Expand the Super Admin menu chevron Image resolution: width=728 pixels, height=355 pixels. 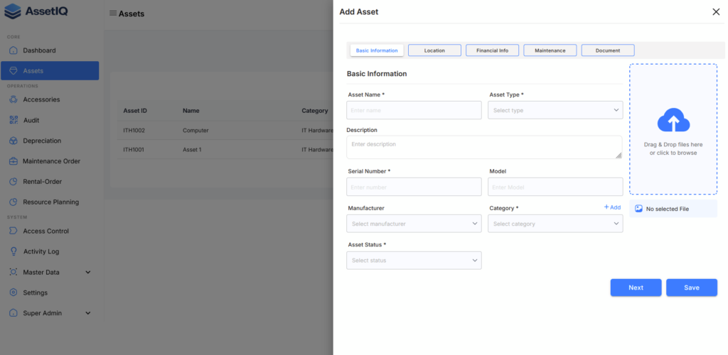coord(88,313)
